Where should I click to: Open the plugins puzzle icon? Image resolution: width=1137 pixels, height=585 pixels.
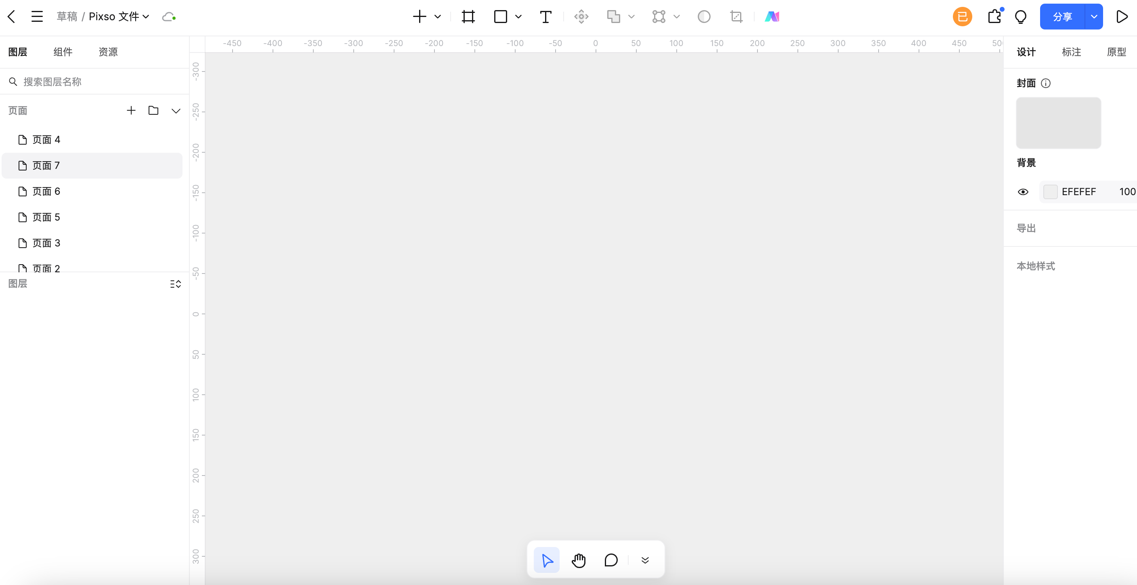tap(994, 17)
